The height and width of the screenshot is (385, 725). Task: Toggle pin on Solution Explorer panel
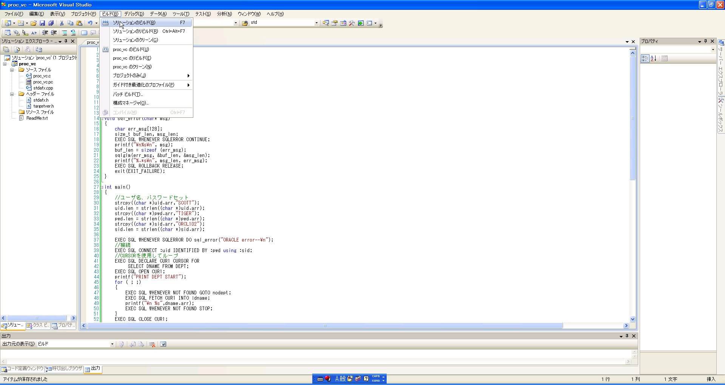click(x=66, y=41)
